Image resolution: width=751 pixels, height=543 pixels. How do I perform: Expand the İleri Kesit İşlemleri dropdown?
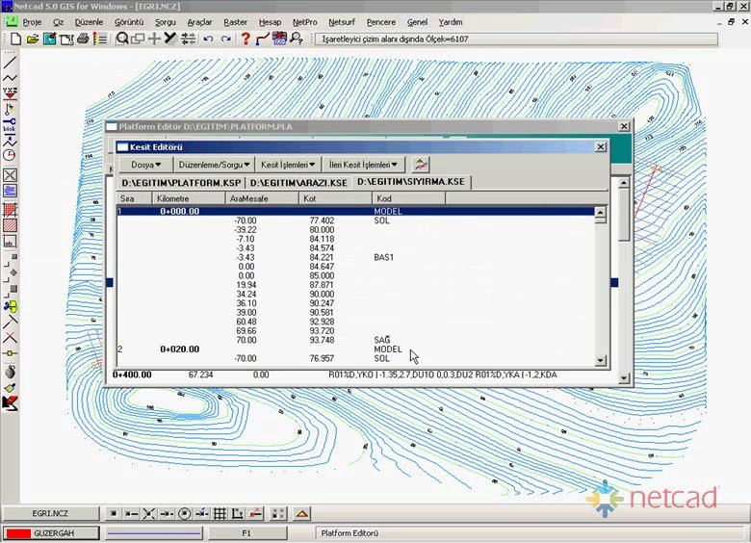[364, 165]
